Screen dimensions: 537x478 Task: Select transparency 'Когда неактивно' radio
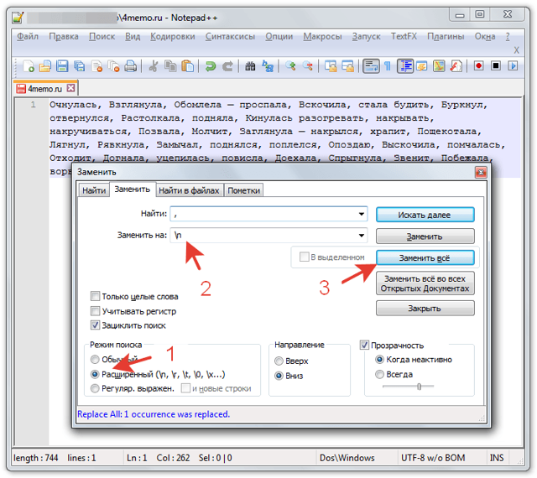click(379, 360)
